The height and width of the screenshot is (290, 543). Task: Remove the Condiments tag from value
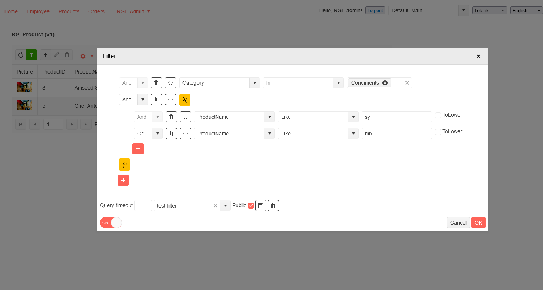point(385,83)
